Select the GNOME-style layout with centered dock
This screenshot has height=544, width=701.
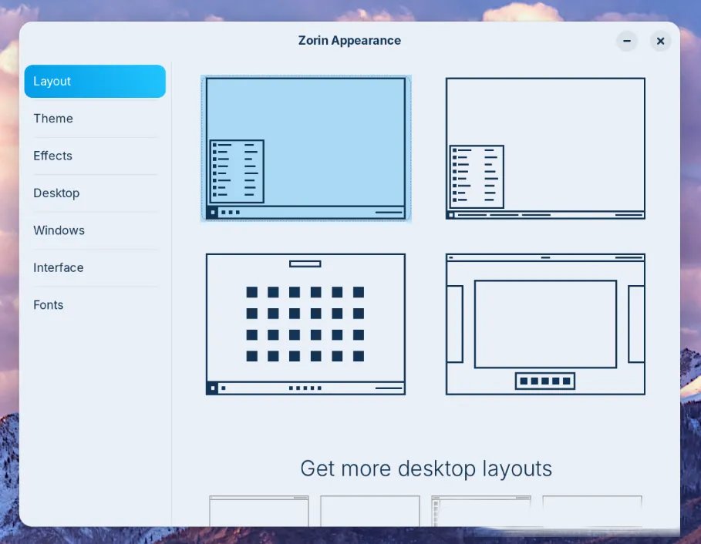click(545, 324)
